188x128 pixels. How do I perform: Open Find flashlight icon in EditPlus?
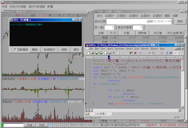coord(150,53)
